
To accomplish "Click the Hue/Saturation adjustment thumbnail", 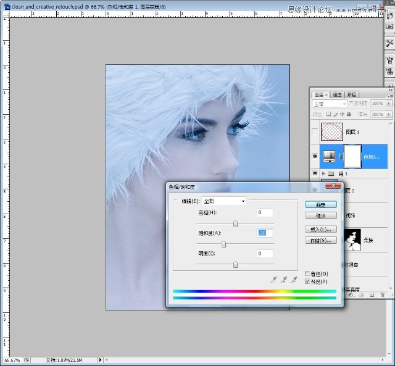I will coord(329,156).
